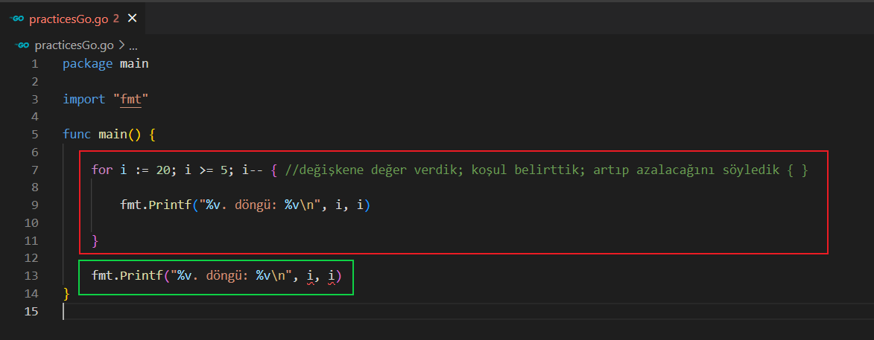Image resolution: width=874 pixels, height=340 pixels.
Task: Expand the breadcrumb ellipsis symbol list
Action: tap(133, 45)
